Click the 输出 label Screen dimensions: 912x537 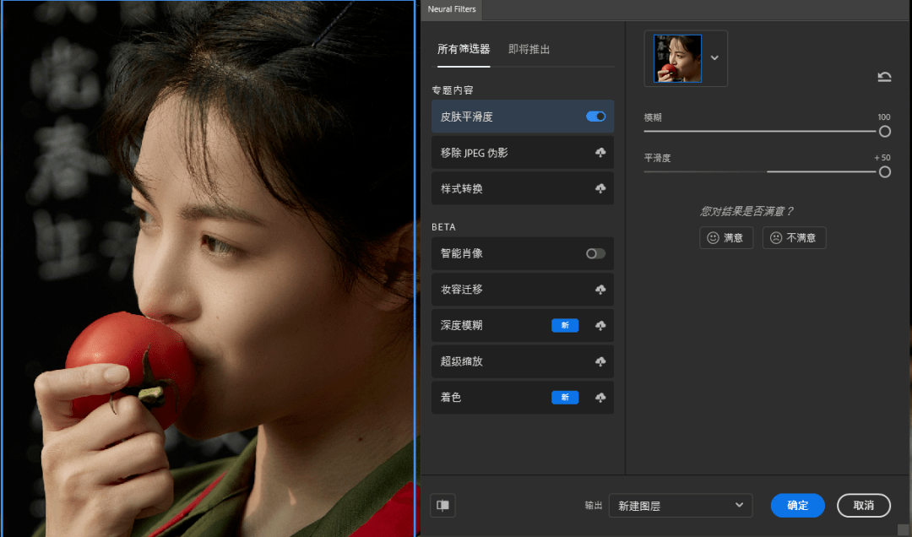tap(594, 506)
